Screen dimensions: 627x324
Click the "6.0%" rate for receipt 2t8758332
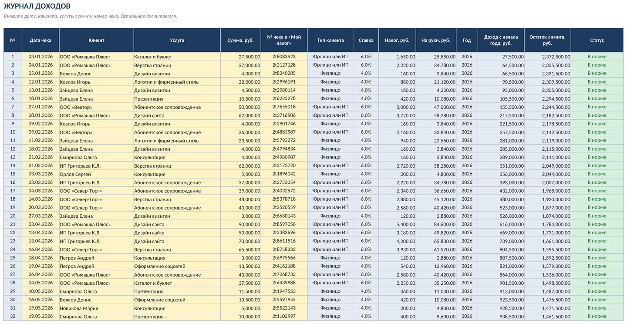pos(366,250)
